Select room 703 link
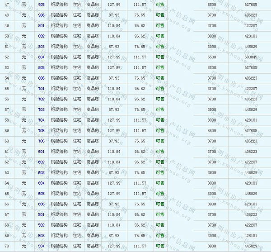This screenshot has width=271, height=252. [42, 109]
